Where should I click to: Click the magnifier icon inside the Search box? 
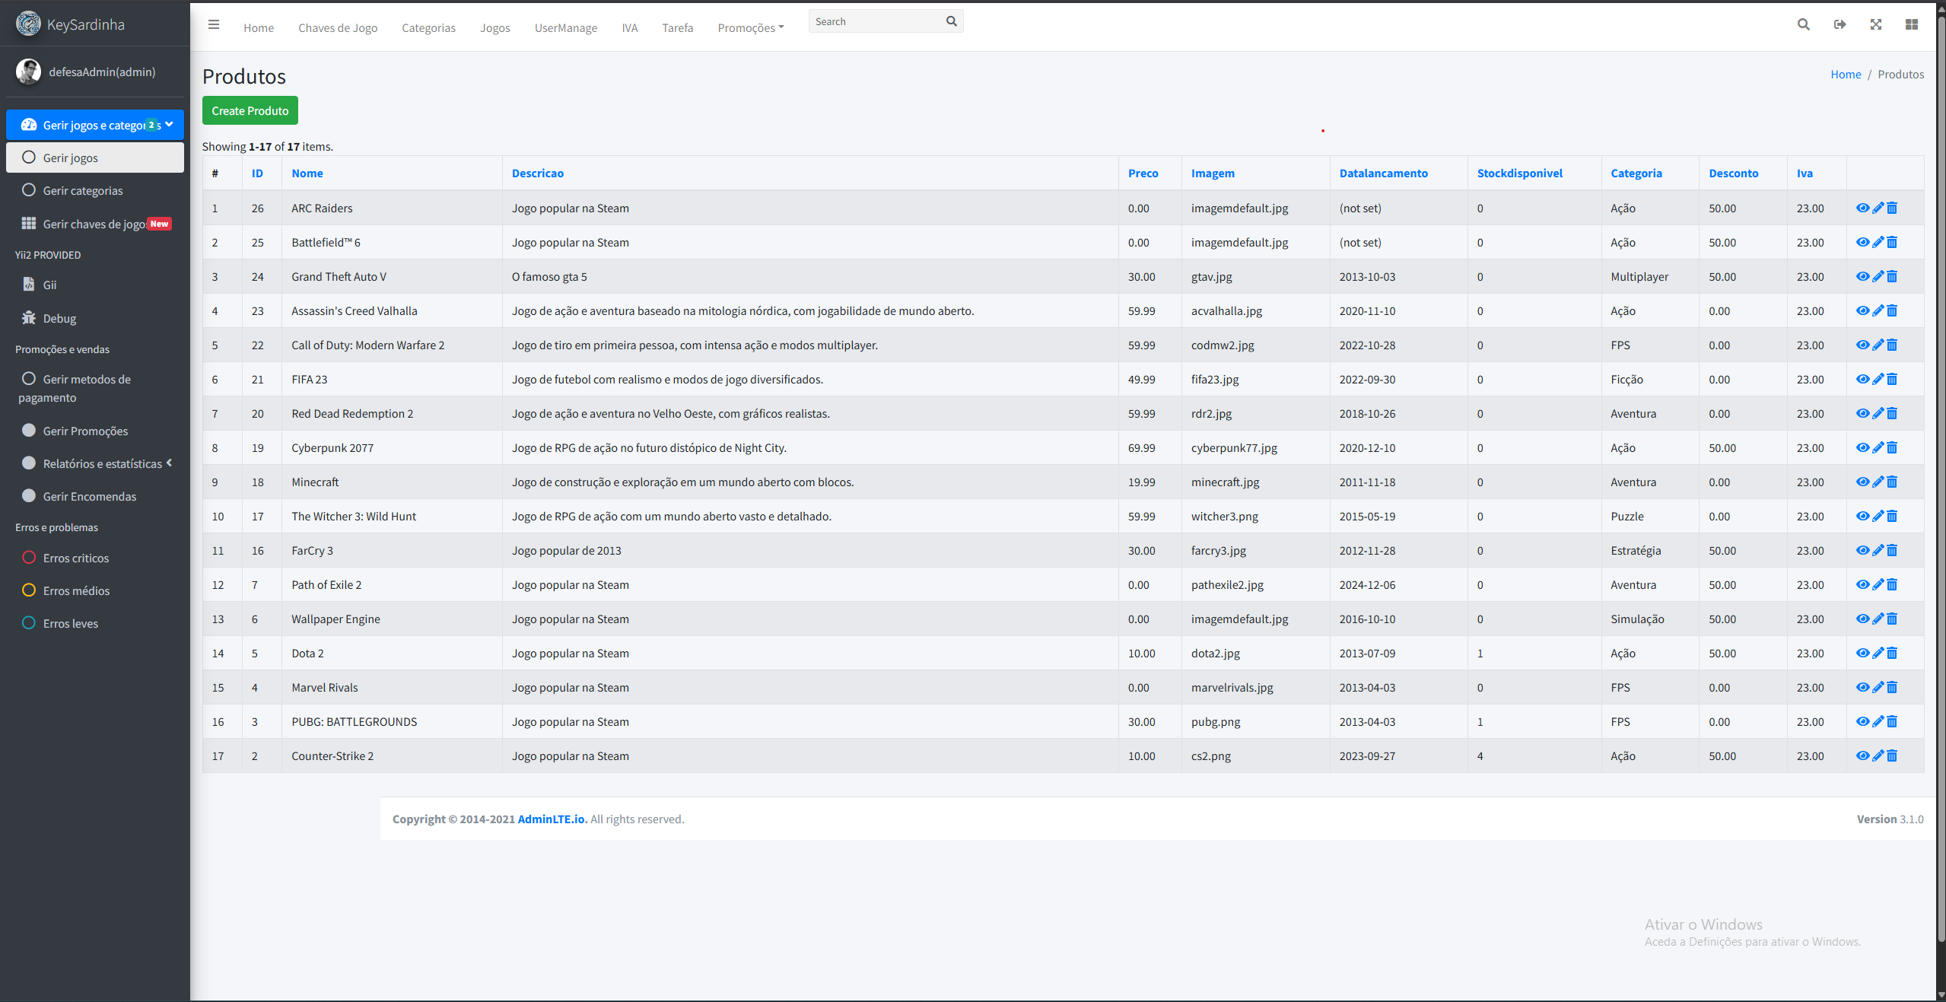951,21
